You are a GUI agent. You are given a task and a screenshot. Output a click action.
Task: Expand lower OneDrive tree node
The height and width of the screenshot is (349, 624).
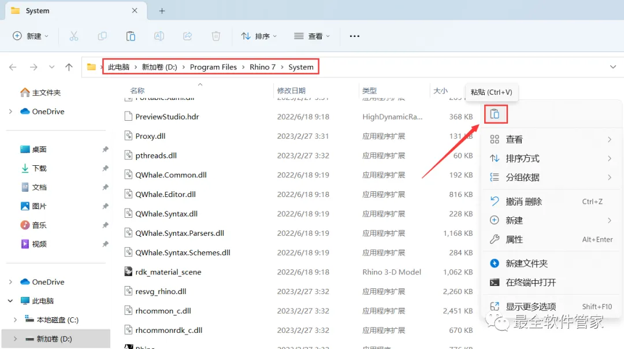(x=10, y=282)
